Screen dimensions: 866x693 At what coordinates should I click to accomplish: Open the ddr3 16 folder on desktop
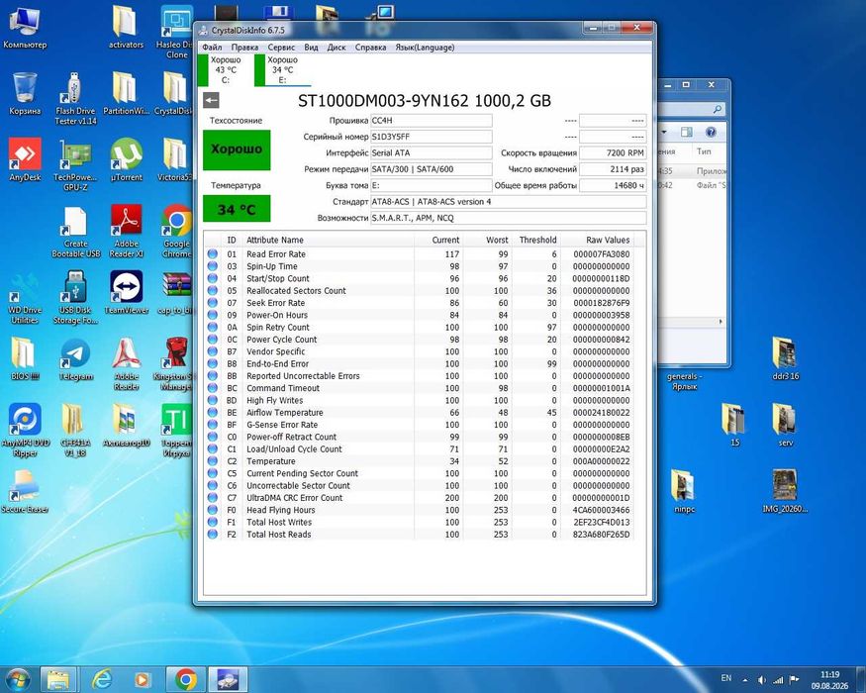(x=786, y=359)
